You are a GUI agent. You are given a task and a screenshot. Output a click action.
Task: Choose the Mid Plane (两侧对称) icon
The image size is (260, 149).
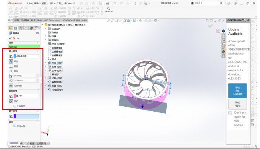[11, 86]
